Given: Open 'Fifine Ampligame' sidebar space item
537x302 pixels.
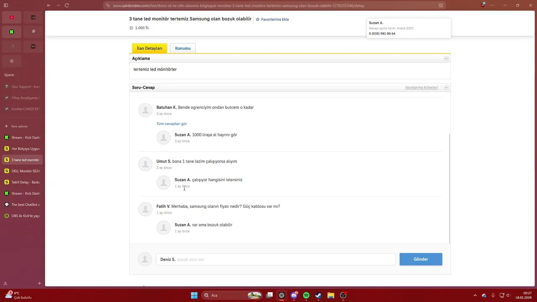Looking at the screenshot, I should (x=22, y=98).
